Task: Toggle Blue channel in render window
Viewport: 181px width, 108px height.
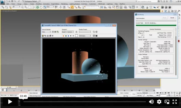Action: [68, 36]
